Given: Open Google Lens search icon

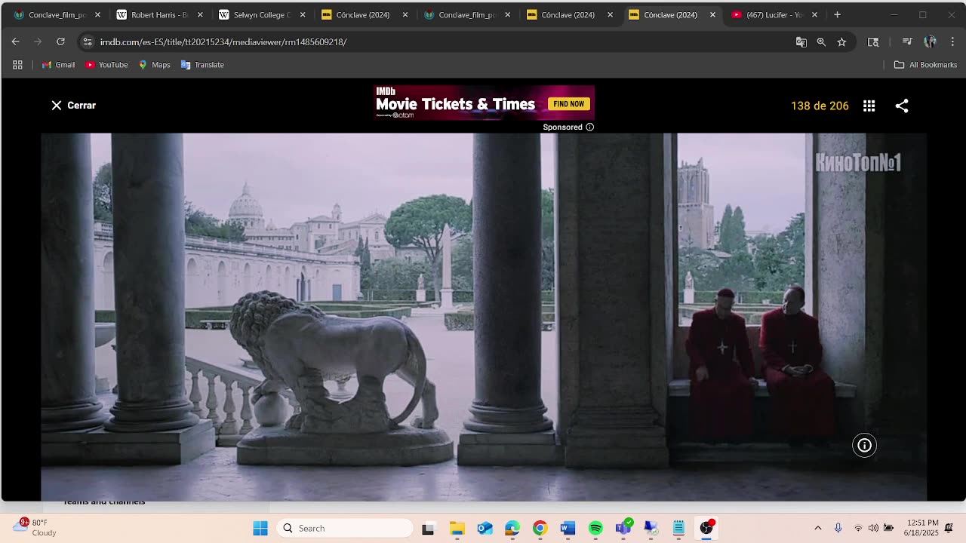Looking at the screenshot, I should click(873, 42).
